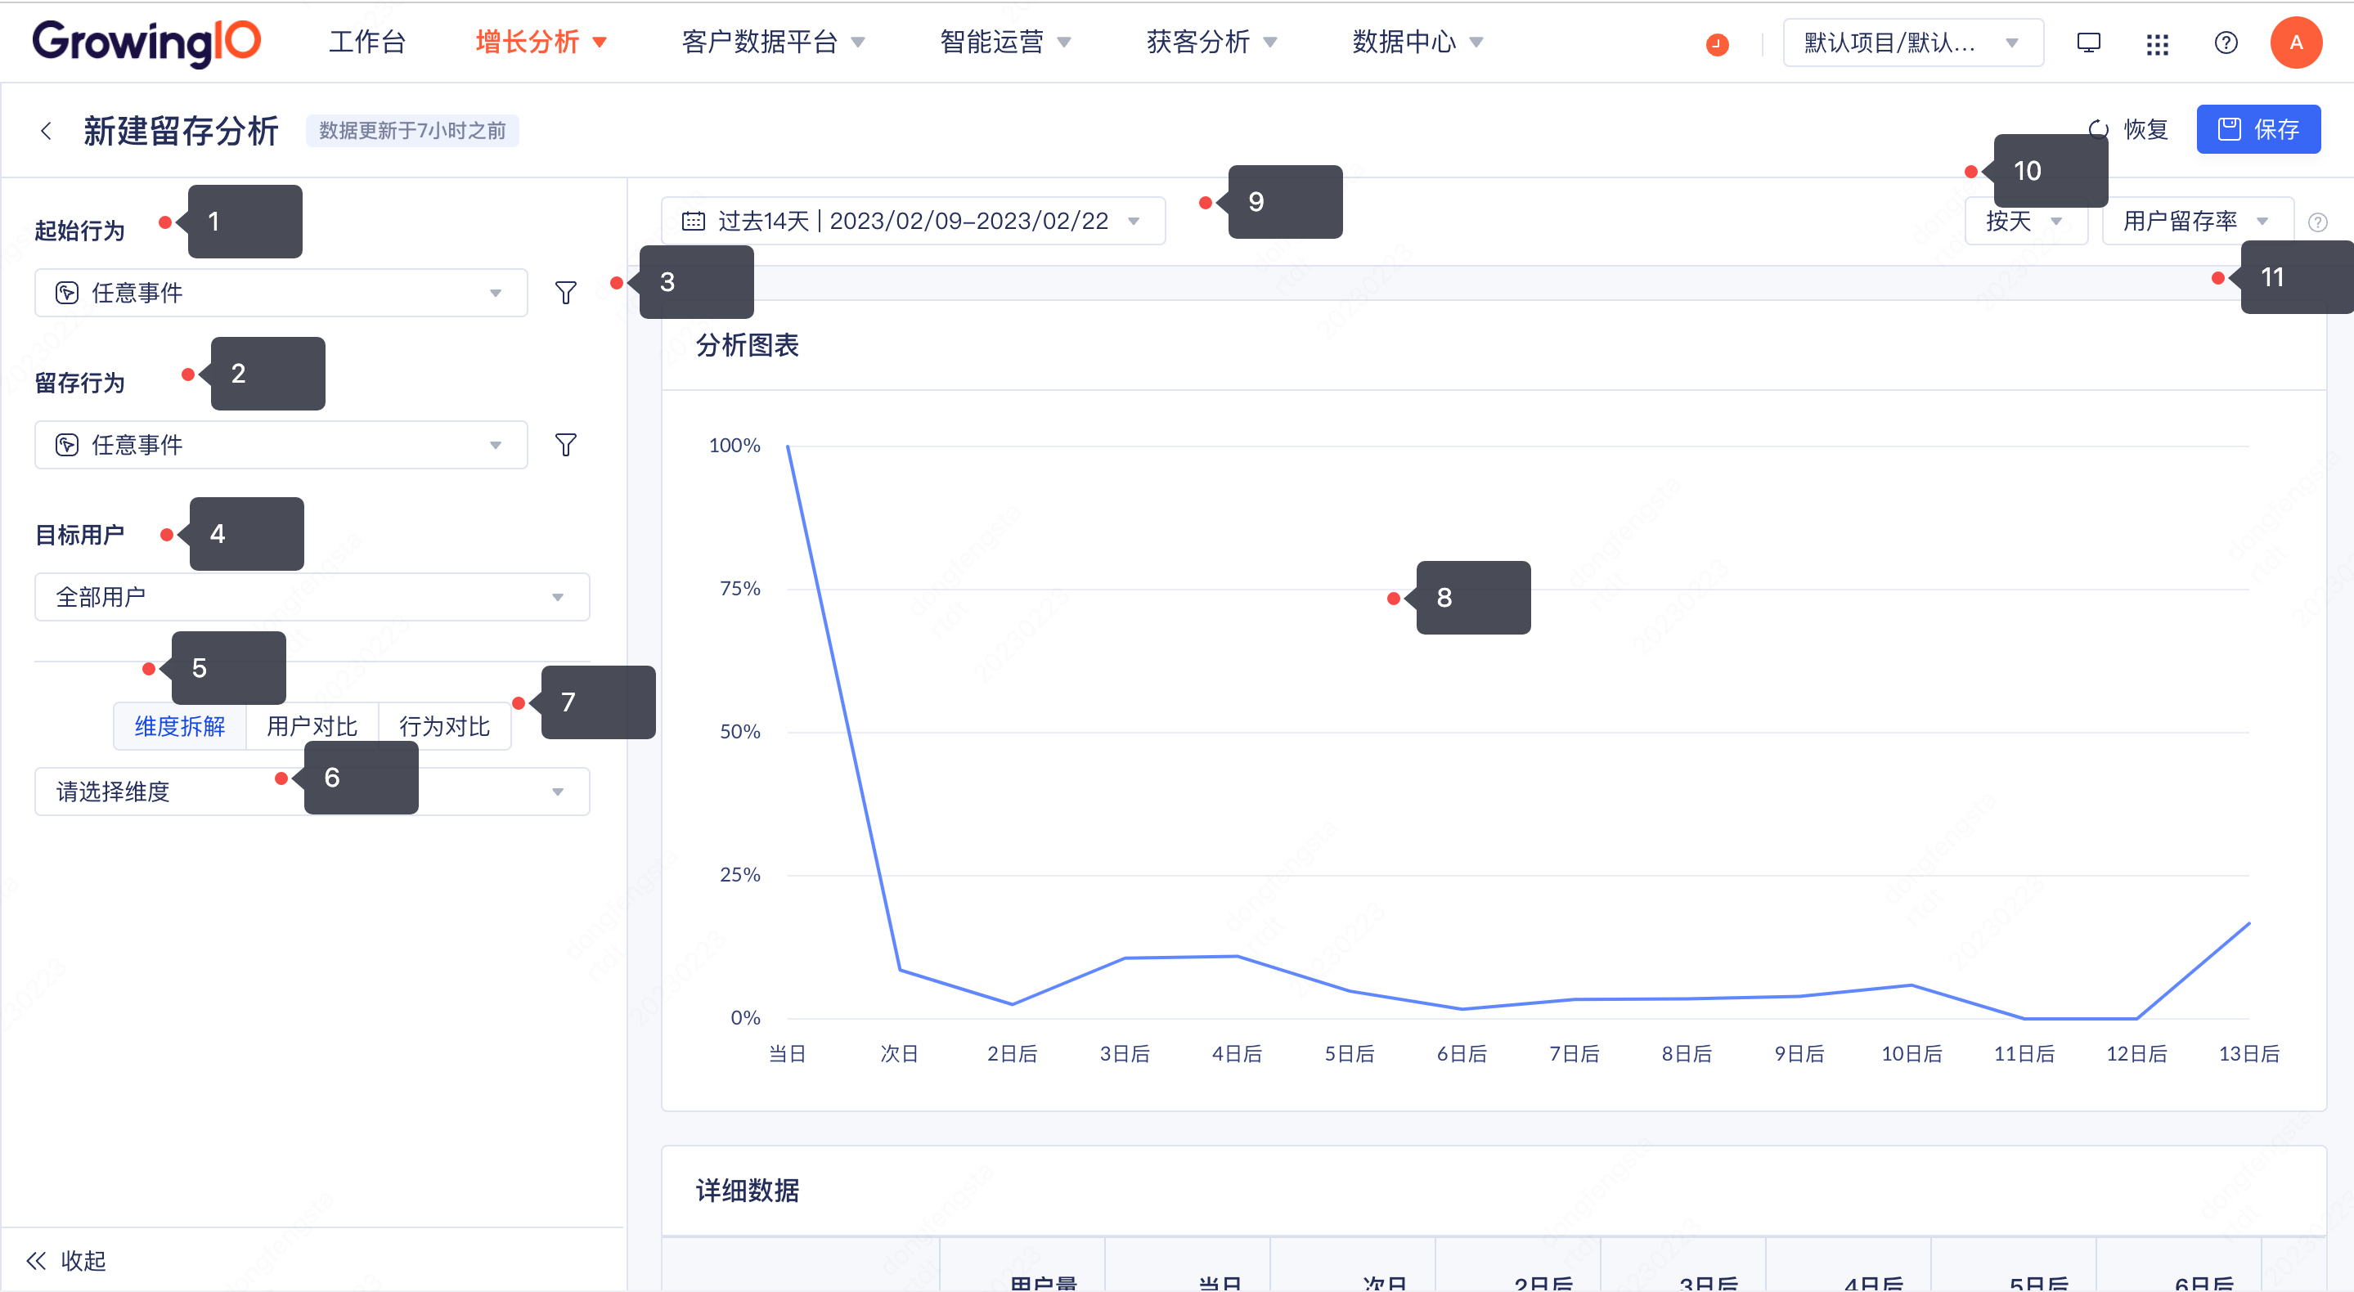Click the 100% y-axis label

(x=735, y=446)
